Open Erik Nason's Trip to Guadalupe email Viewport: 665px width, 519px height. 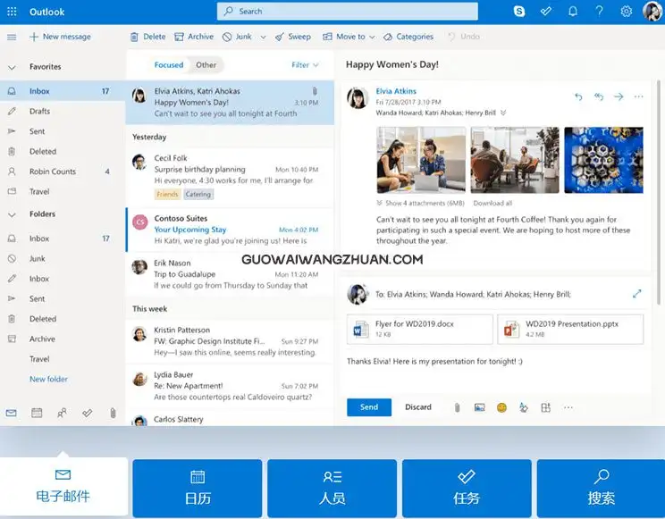(230, 274)
